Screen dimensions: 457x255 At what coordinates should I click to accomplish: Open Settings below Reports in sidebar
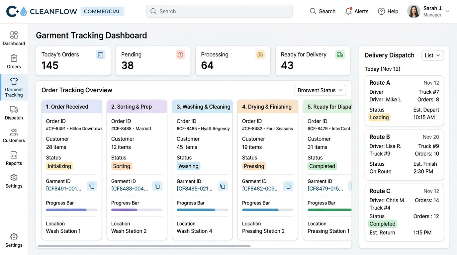pos(14,181)
